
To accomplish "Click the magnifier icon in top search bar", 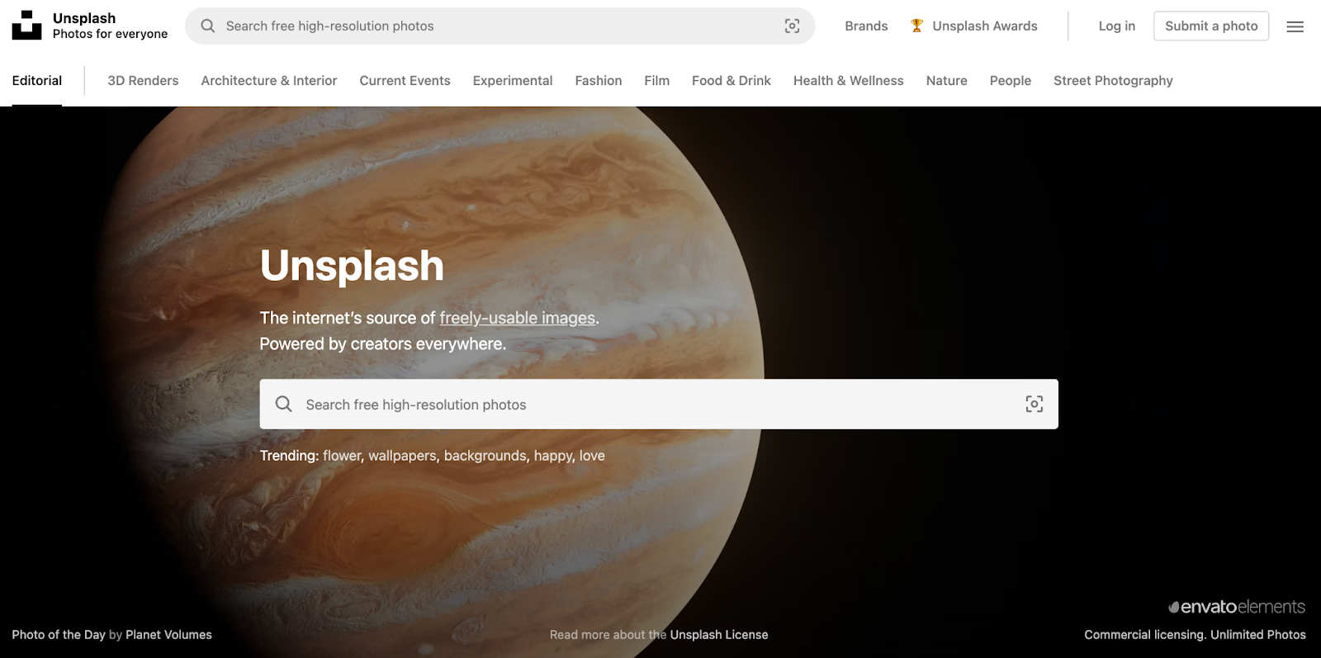I will (x=208, y=26).
